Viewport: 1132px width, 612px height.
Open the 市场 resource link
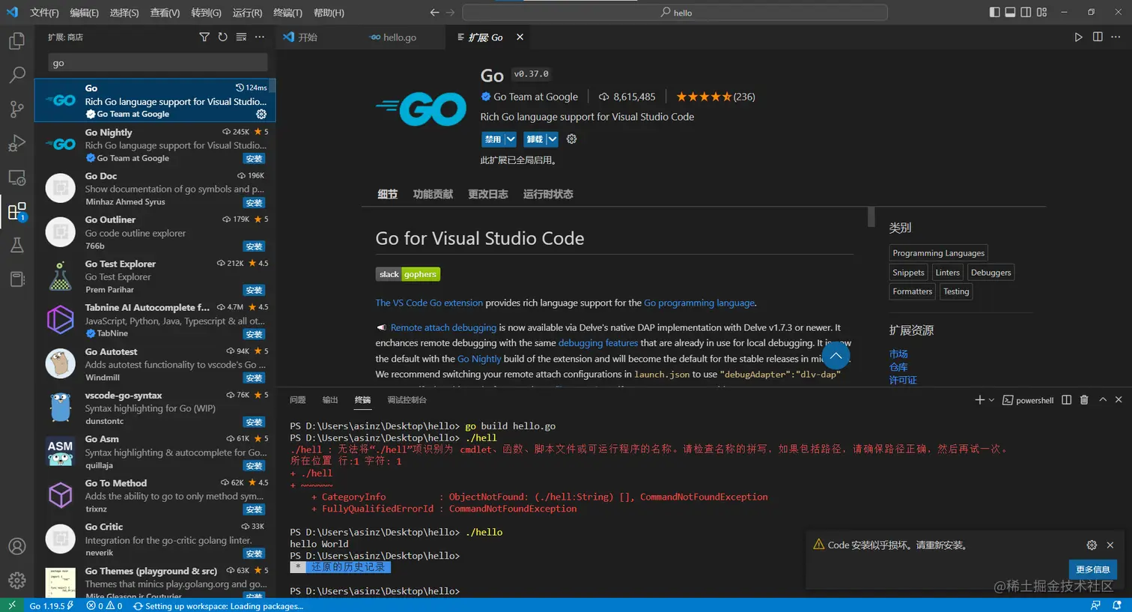coord(898,354)
